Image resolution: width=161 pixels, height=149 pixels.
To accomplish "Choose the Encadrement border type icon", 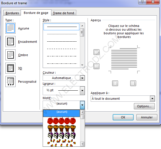I will (x=10, y=41).
